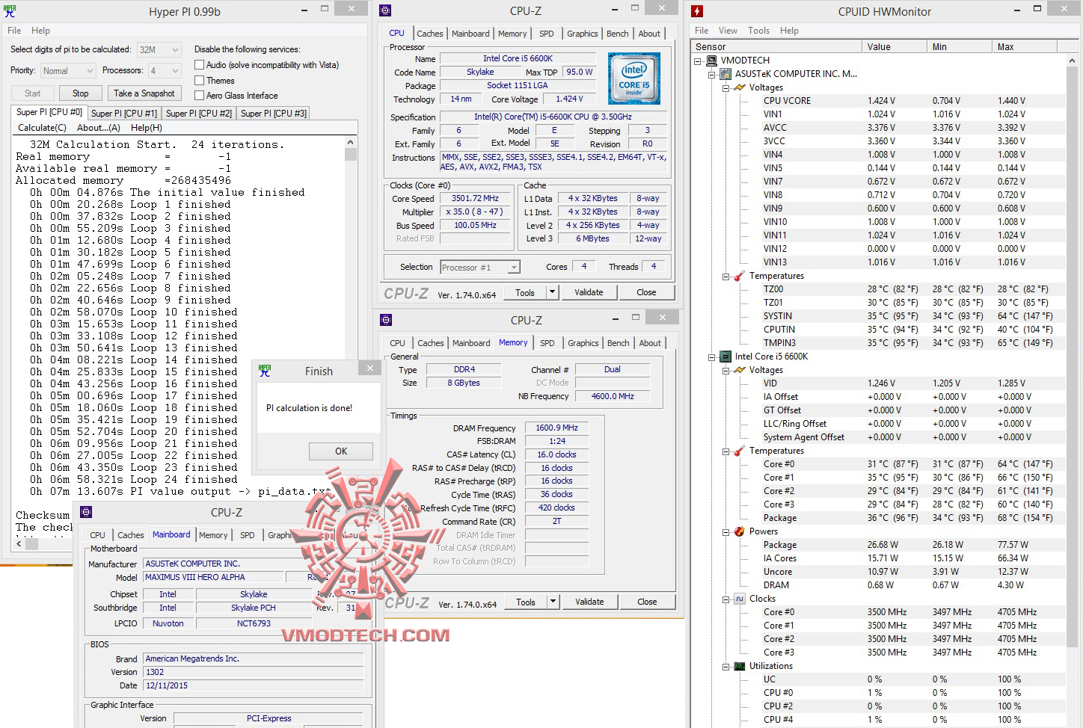Image resolution: width=1083 pixels, height=728 pixels.
Task: Open the Bench tab in the top CPU-Z window
Action: point(618,34)
